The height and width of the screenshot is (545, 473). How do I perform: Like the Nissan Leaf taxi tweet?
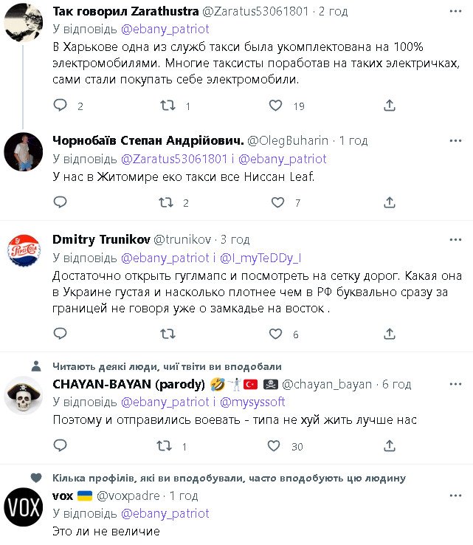click(277, 202)
